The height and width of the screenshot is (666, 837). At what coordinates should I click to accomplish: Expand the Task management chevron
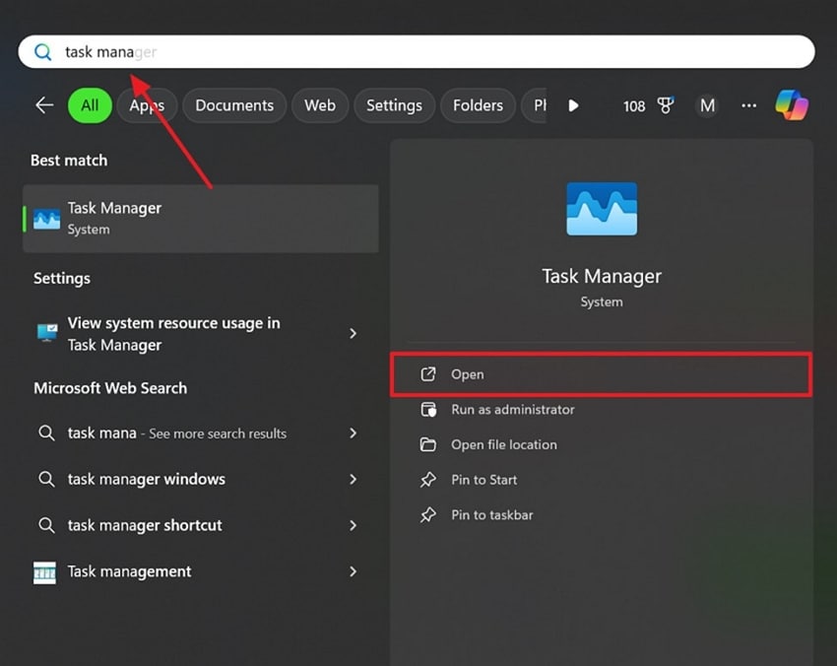pyautogui.click(x=353, y=571)
